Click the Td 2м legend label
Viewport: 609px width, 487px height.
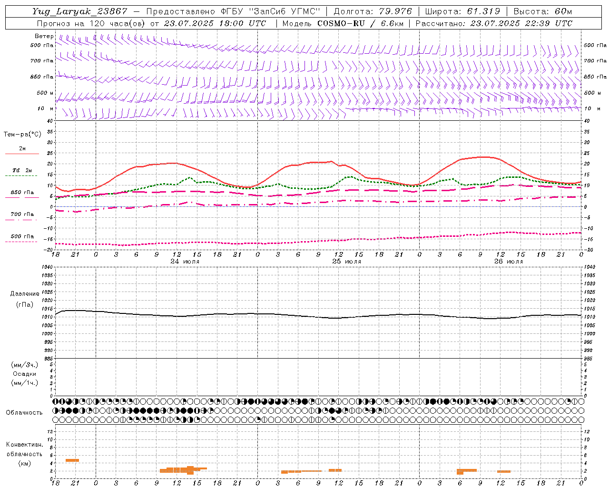[22, 170]
